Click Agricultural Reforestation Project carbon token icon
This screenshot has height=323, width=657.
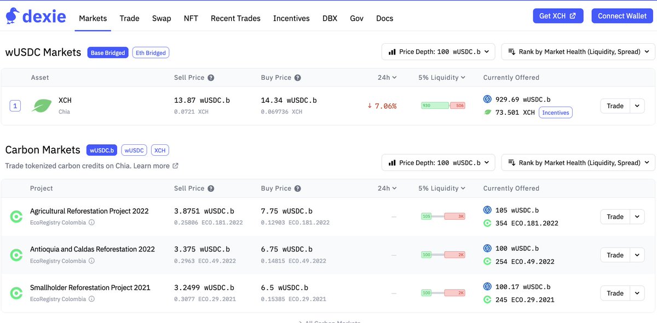[x=16, y=217]
